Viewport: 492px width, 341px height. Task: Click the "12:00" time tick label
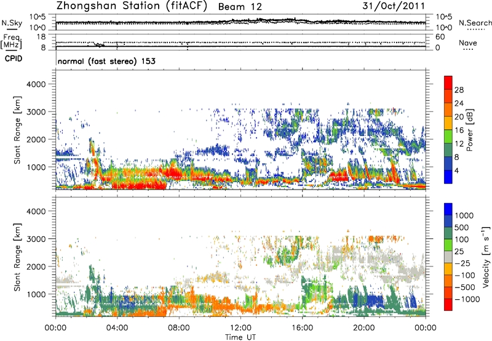click(240, 328)
